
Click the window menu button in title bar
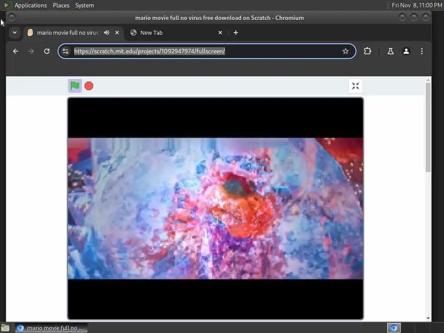click(11, 17)
